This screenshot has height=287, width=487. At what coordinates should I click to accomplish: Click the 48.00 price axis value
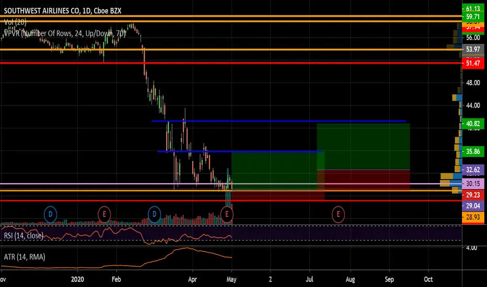click(x=473, y=83)
